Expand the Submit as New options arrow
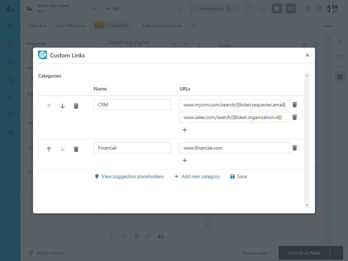348x261 pixels. (336, 253)
